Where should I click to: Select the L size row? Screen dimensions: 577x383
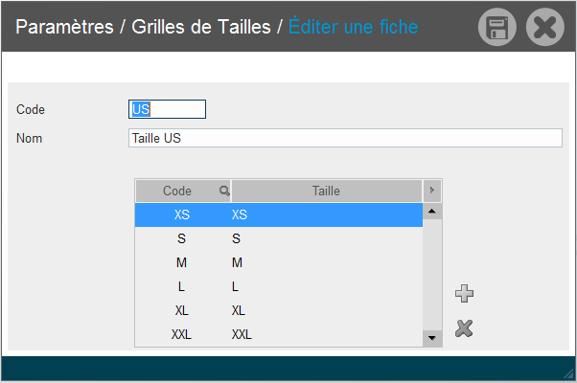coord(279,286)
